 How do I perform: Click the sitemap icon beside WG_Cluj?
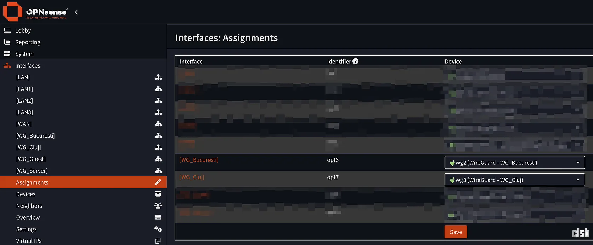158,147
